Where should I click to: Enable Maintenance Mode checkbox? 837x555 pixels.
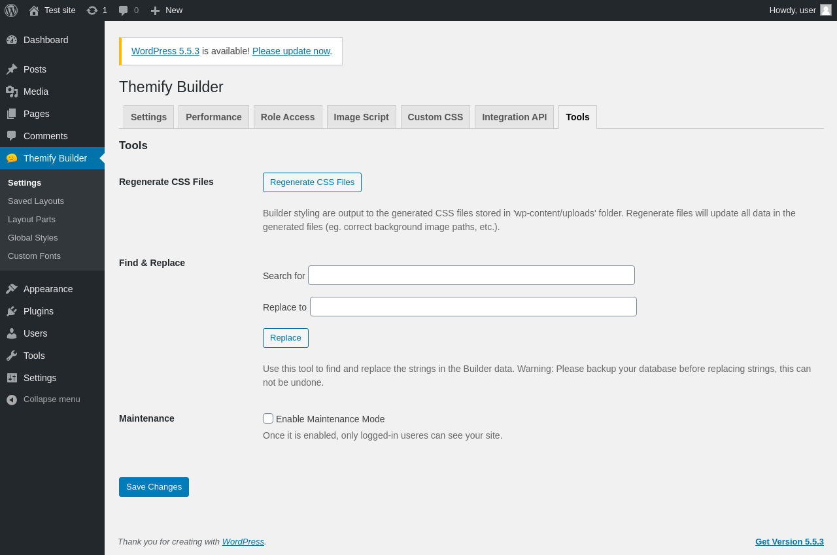tap(268, 418)
